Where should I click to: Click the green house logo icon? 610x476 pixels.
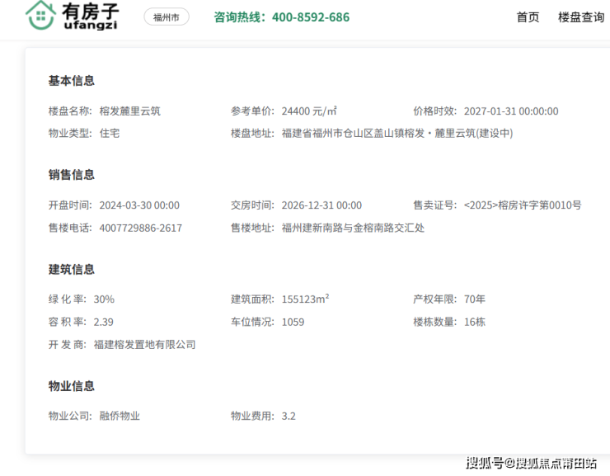40,16
